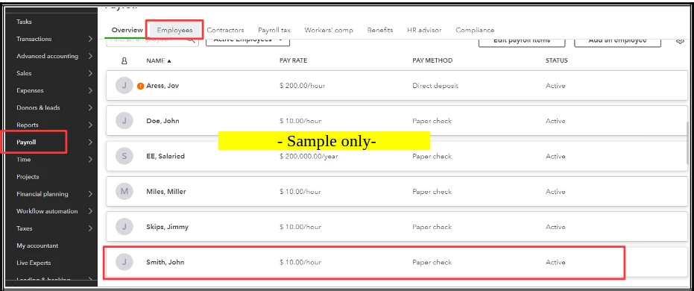Click the M avatar for Miles, Miller
The width and height of the screenshot is (694, 291).
(124, 191)
